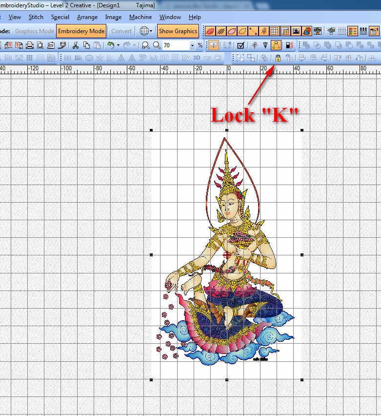Click the sewing machine icon

pyautogui.click(x=51, y=45)
